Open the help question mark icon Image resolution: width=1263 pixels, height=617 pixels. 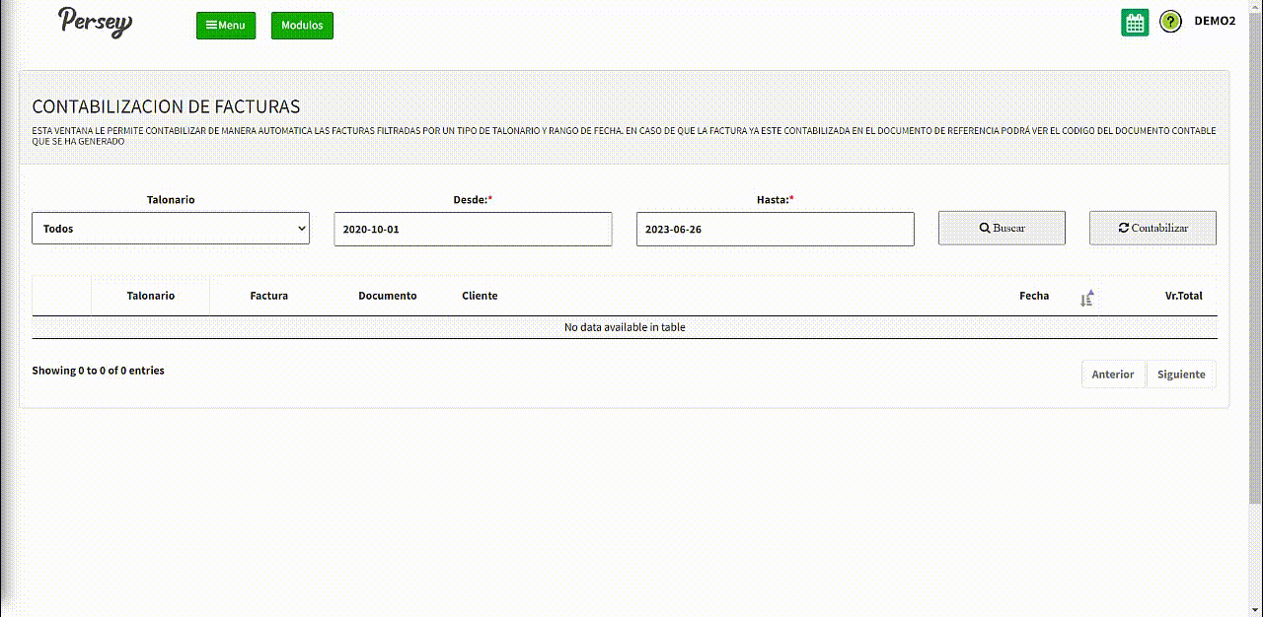tap(1170, 22)
